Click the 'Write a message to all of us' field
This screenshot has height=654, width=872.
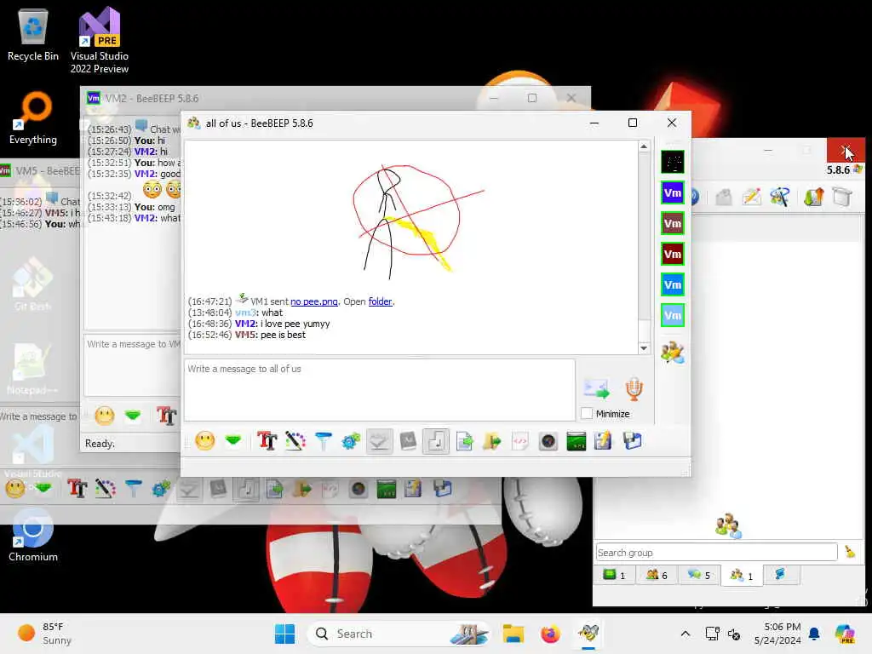(379, 390)
